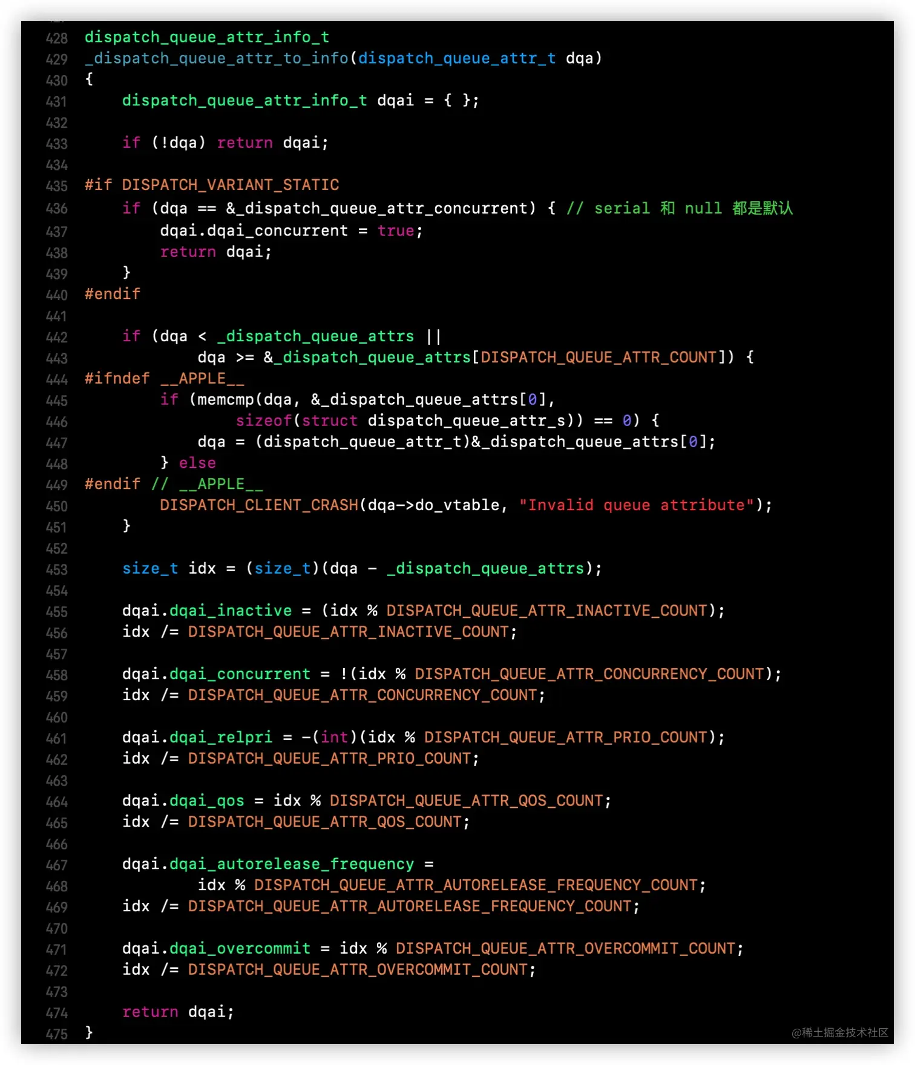Click the "Invalid queue attribute" string

click(637, 506)
